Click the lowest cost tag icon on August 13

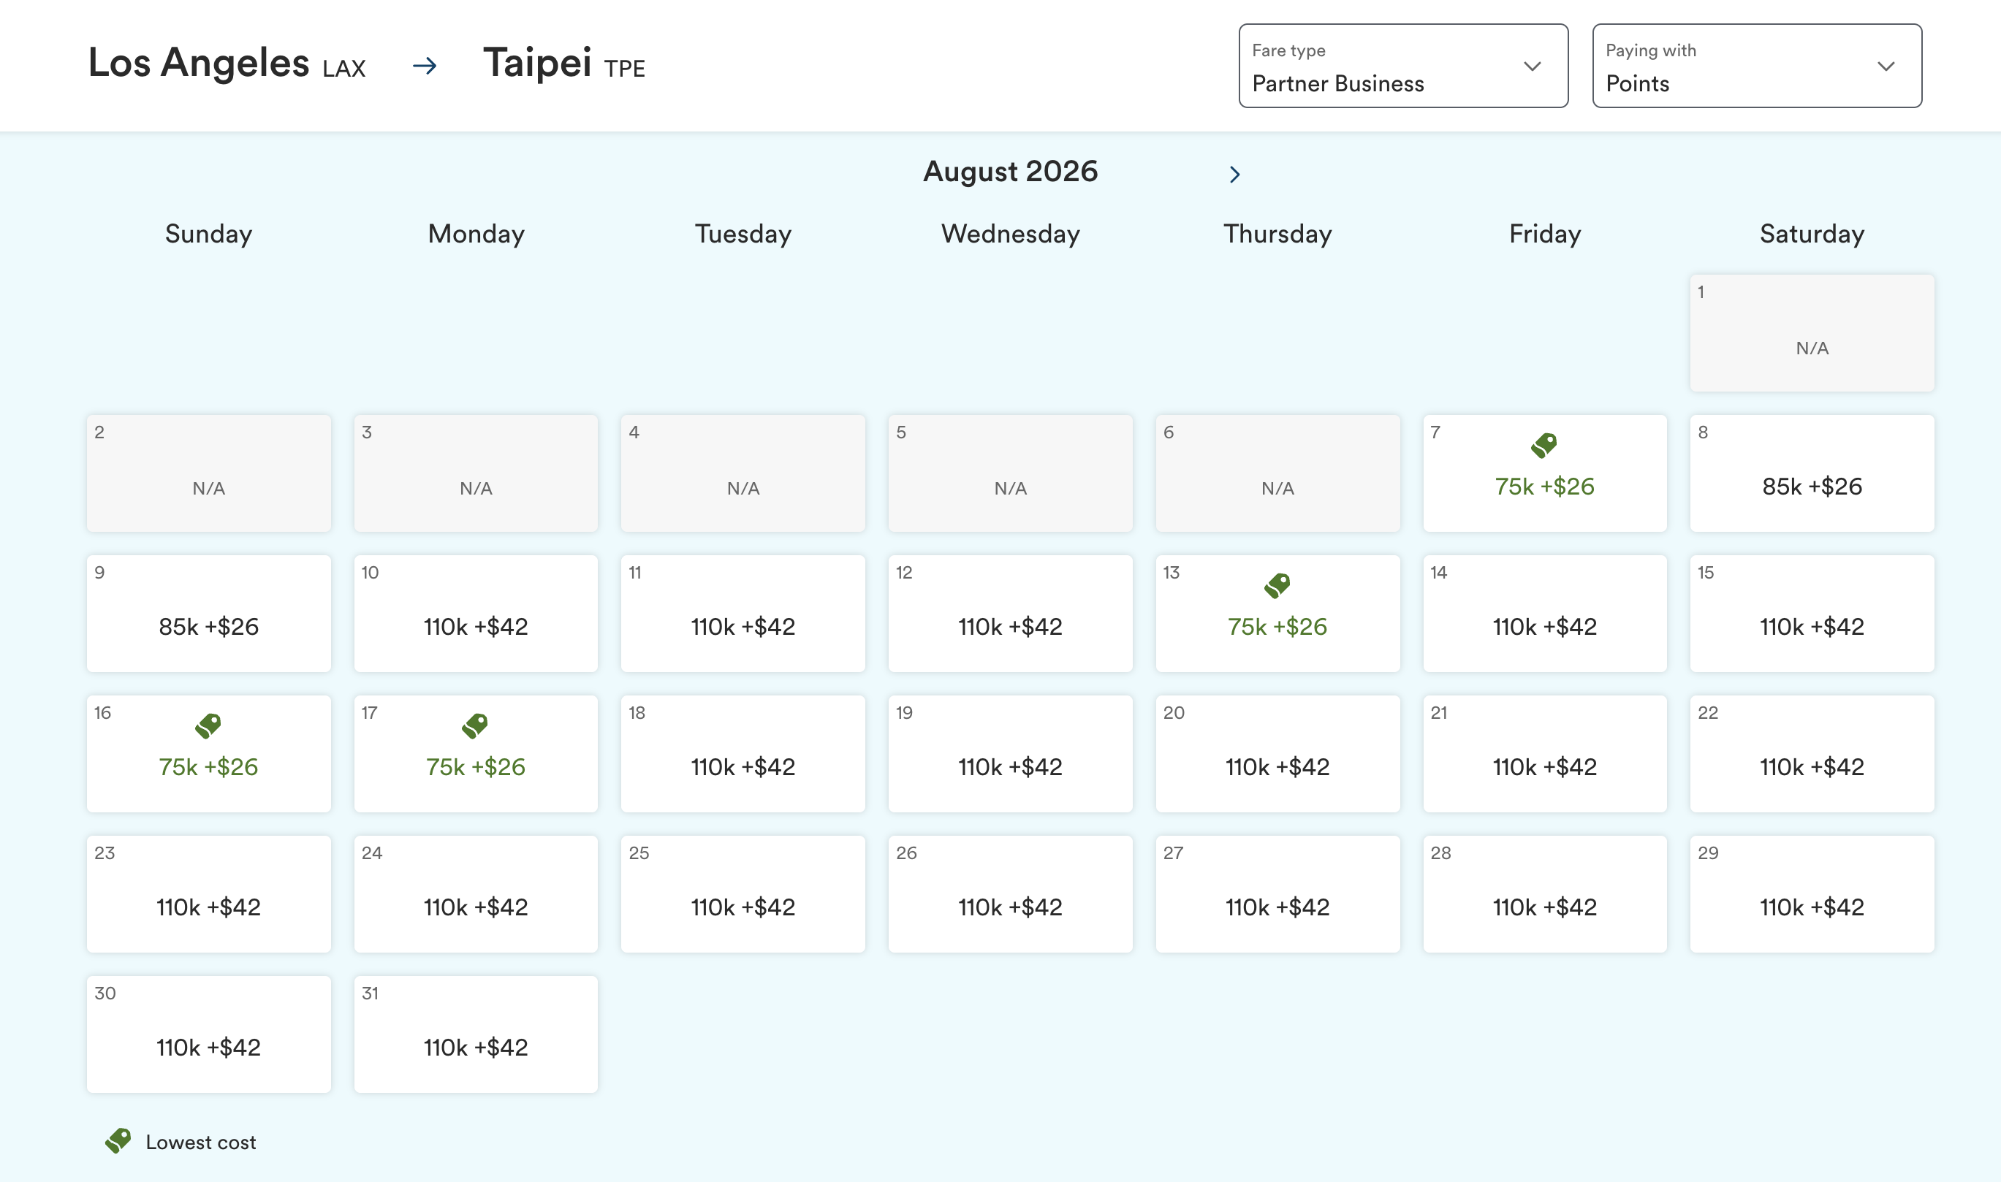(1277, 585)
